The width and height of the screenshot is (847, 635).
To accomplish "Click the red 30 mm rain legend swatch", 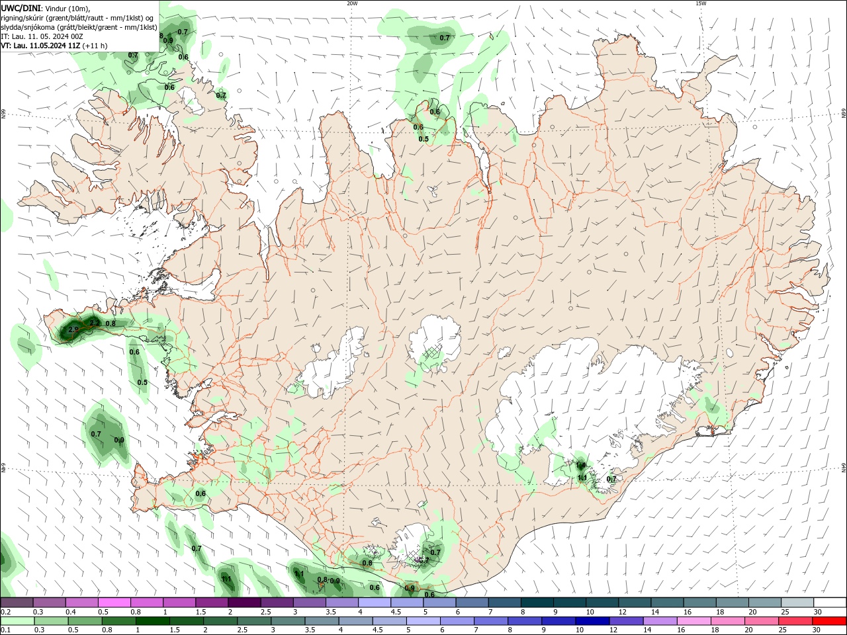I will pos(830,621).
